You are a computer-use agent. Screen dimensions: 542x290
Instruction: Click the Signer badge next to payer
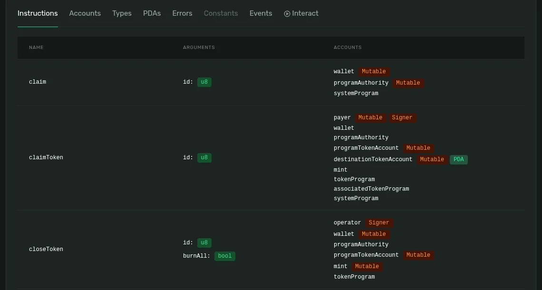point(402,117)
